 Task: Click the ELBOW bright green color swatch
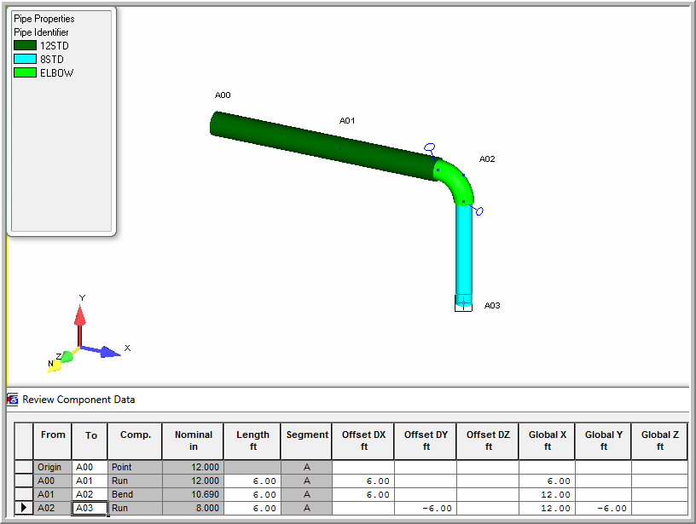(x=25, y=72)
